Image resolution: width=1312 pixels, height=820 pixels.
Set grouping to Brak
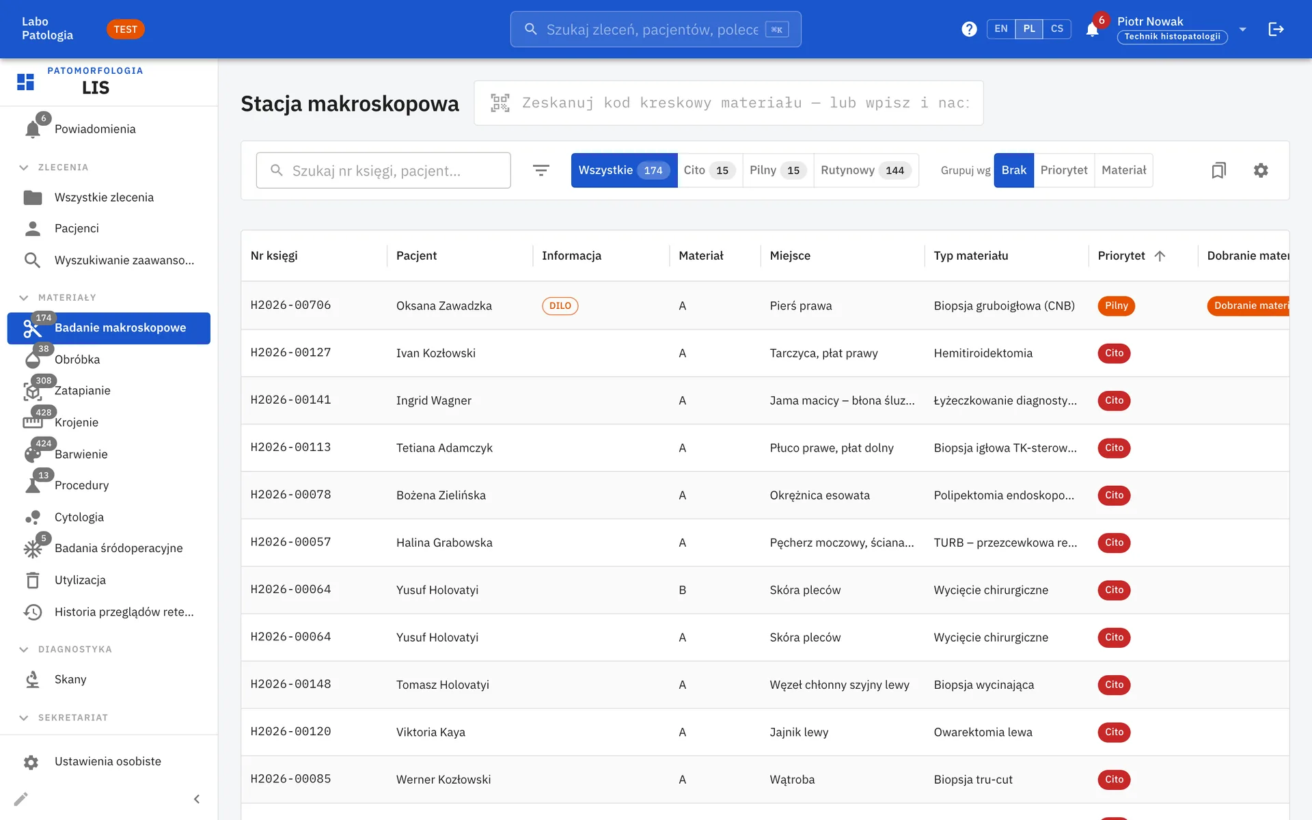[x=1014, y=170]
